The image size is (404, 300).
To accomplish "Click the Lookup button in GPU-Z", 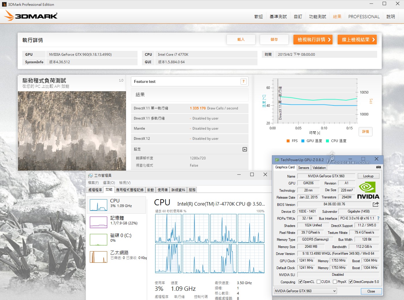I will coord(368,176).
